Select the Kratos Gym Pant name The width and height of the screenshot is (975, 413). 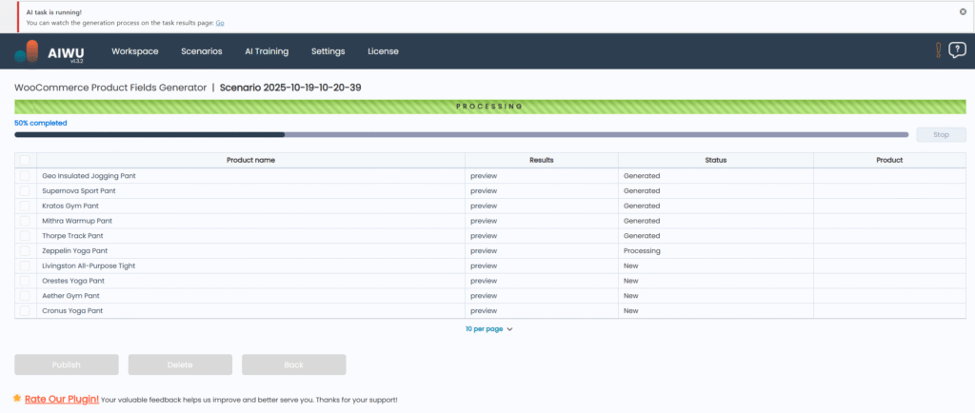[70, 206]
